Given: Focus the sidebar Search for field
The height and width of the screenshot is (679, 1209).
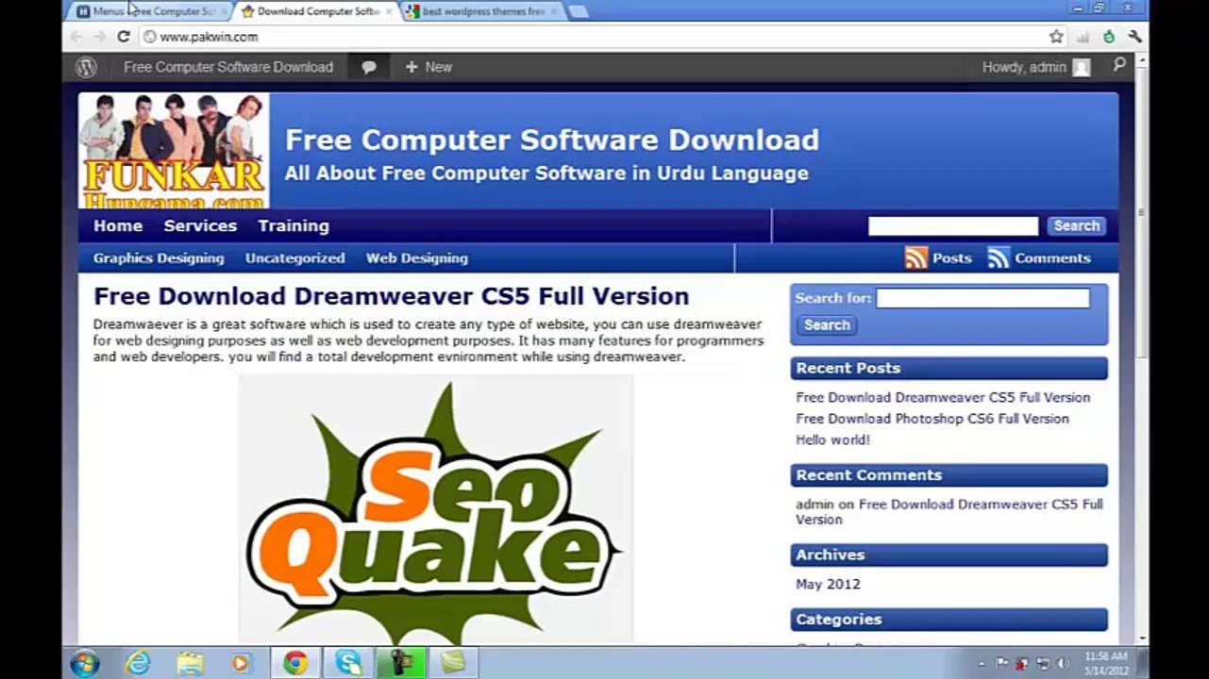Looking at the screenshot, I should pos(982,298).
